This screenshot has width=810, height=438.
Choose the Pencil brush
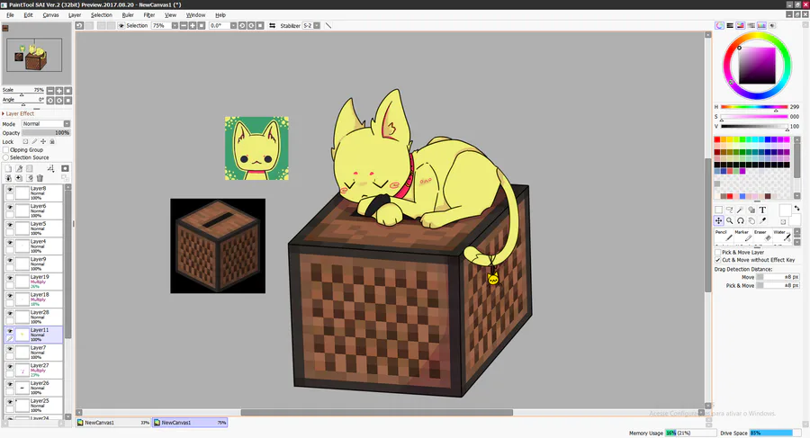724,236
